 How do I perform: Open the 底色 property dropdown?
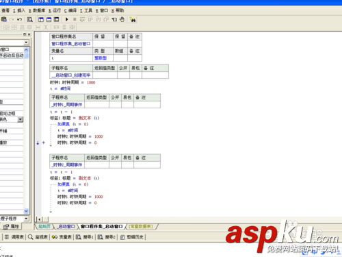tap(21, 119)
